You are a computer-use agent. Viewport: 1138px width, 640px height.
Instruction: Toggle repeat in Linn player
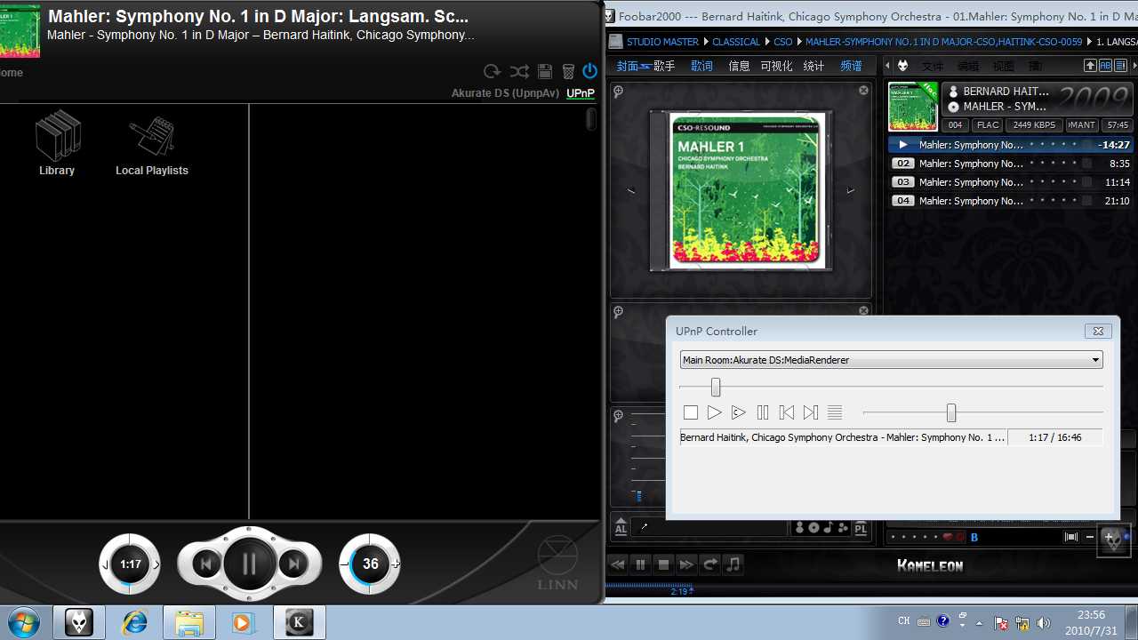pyautogui.click(x=492, y=72)
